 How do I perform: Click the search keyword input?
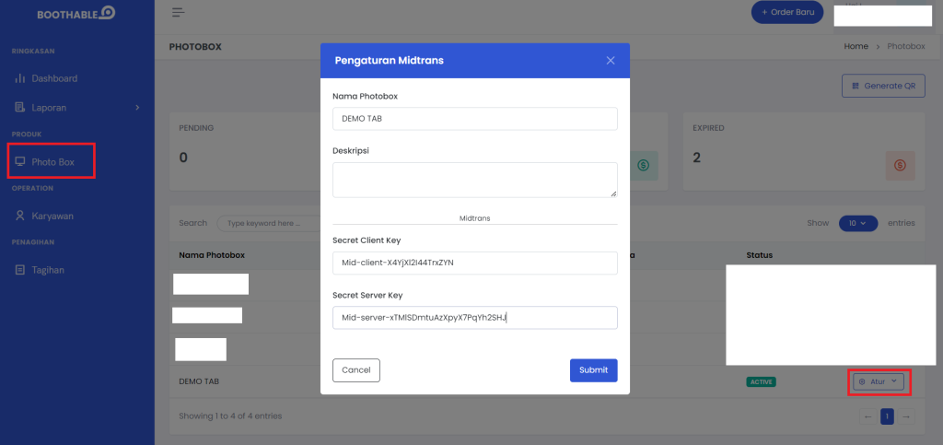point(268,223)
